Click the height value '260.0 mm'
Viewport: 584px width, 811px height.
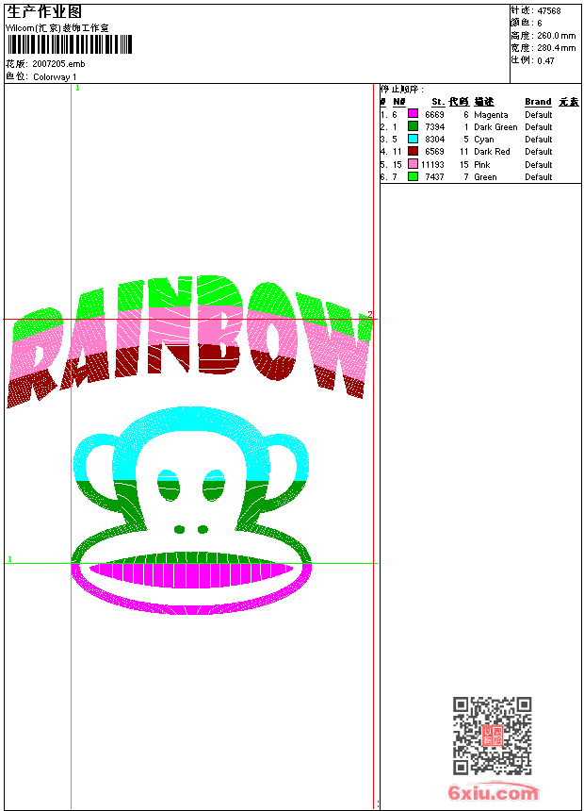pos(556,36)
